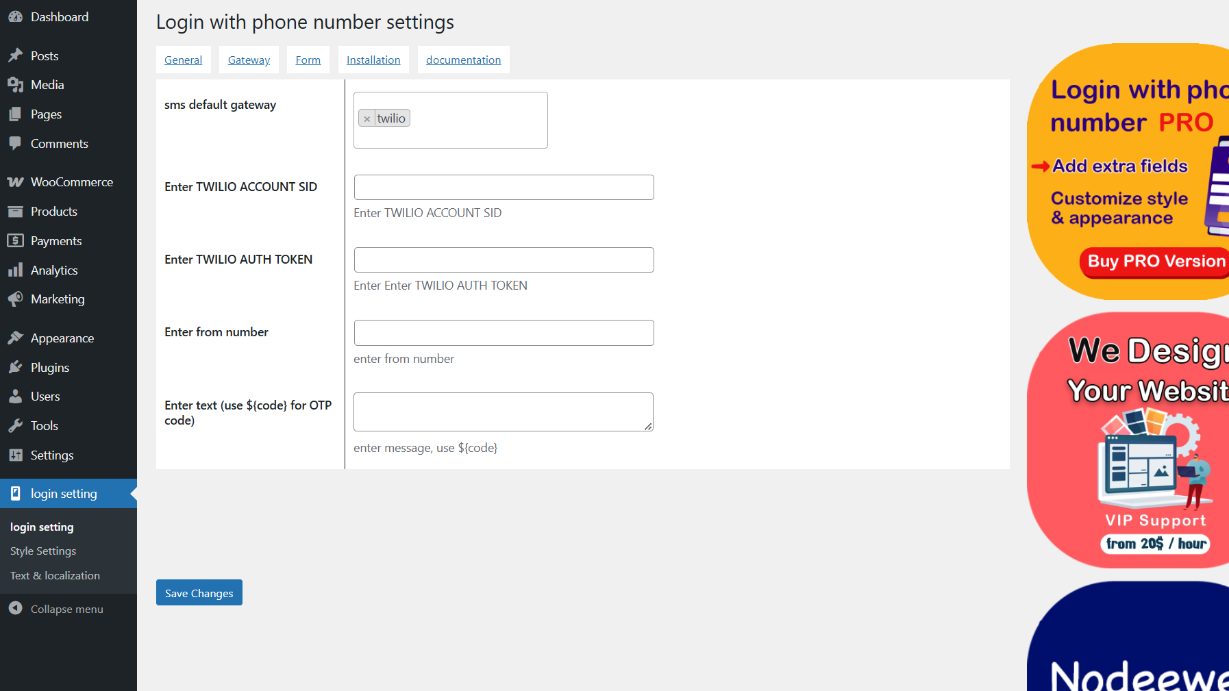Click the Analytics bar chart icon
This screenshot has width=1229, height=691.
(x=15, y=271)
